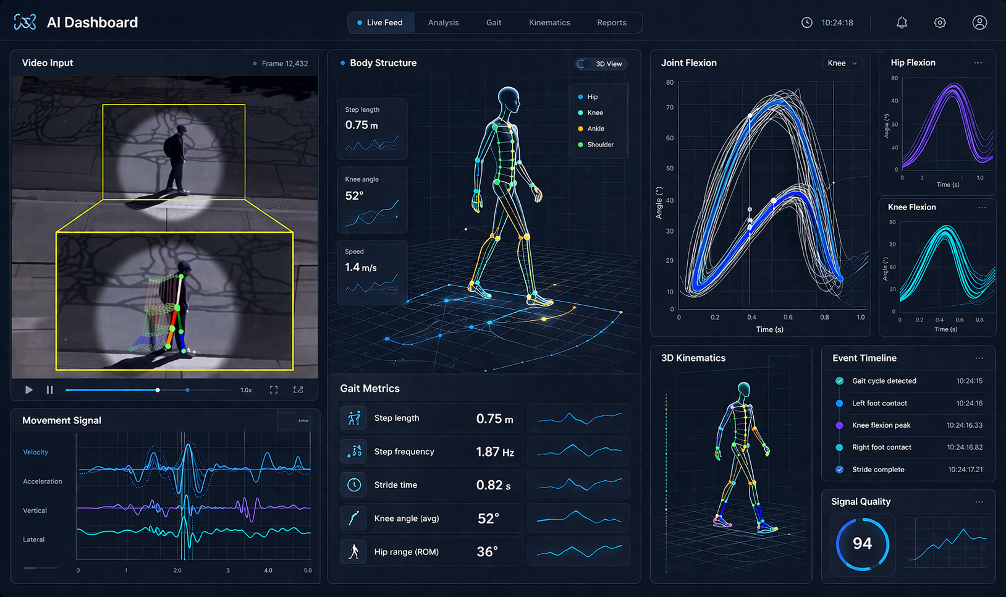
Task: Open the Knee Flexion panel options menu
Action: (982, 208)
